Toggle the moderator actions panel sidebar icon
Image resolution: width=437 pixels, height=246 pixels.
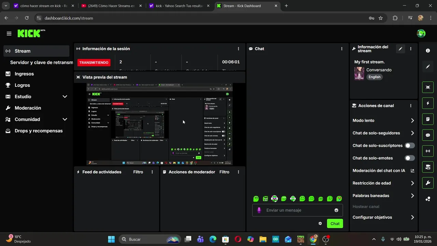click(428, 119)
